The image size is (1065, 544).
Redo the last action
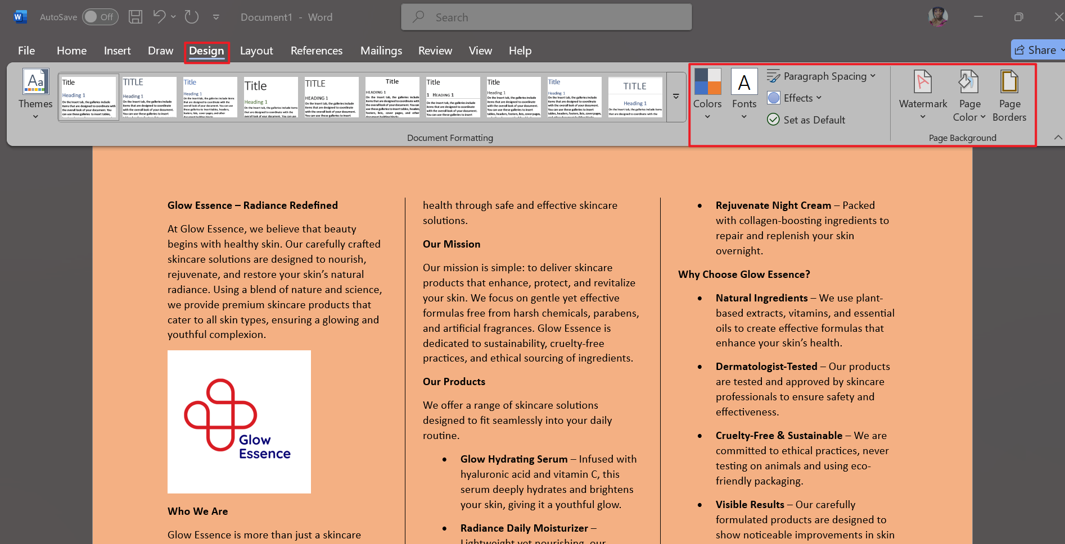(x=191, y=17)
